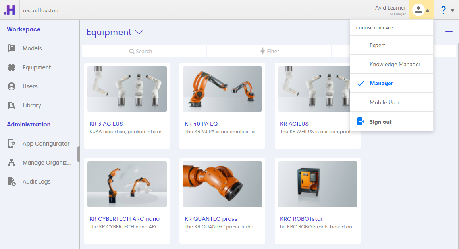Viewport: 459px width, 249px height.
Task: Select the checked Manager app option
Action: 381,83
